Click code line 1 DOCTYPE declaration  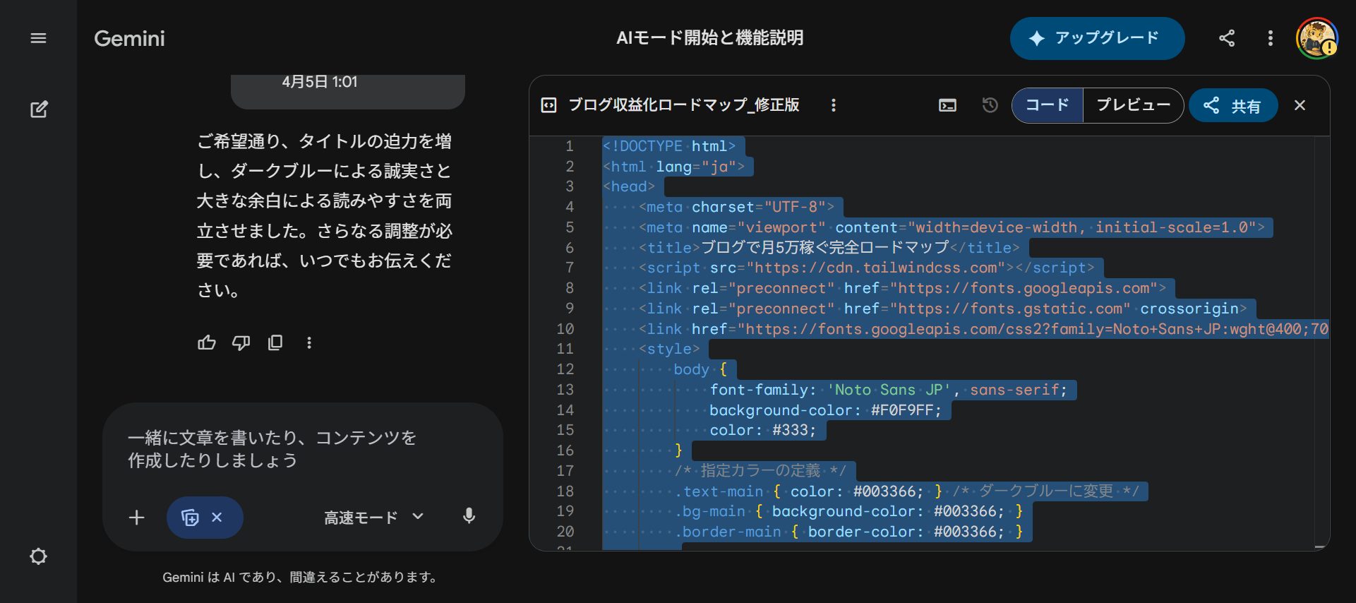(669, 146)
